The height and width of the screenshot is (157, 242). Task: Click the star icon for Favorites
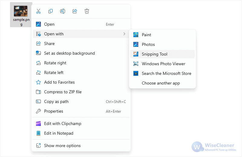click(38, 82)
